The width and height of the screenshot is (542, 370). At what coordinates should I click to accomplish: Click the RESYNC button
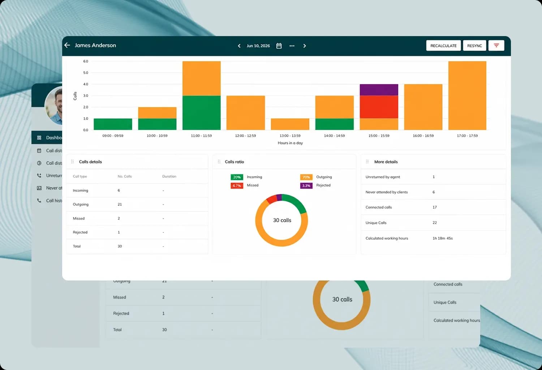(x=474, y=45)
